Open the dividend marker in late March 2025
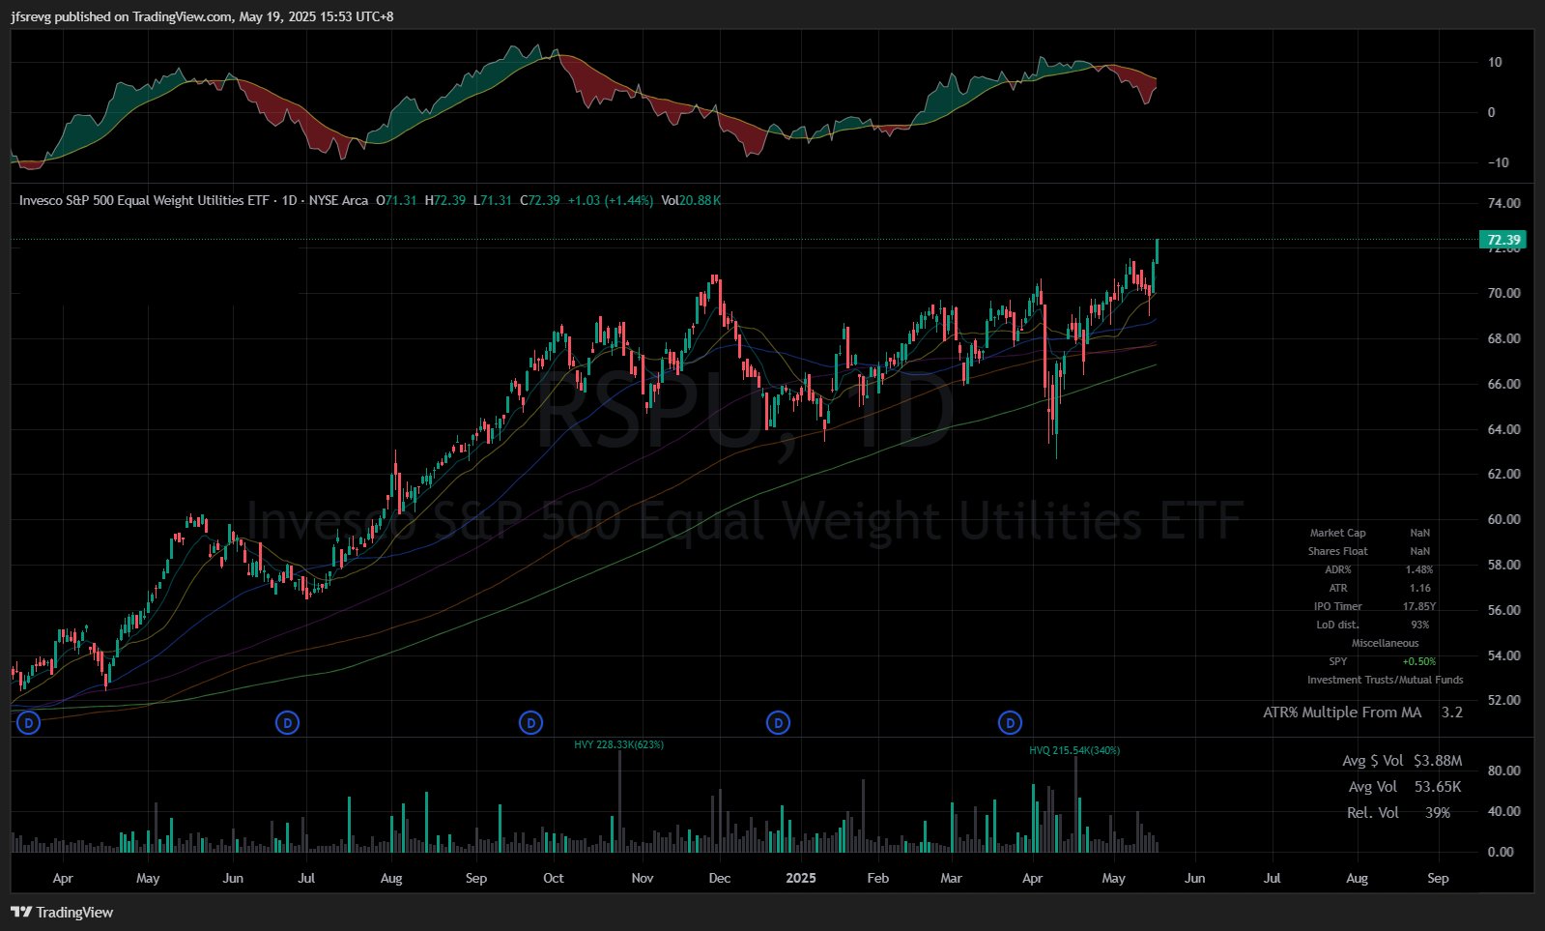The image size is (1545, 931). click(x=1010, y=722)
